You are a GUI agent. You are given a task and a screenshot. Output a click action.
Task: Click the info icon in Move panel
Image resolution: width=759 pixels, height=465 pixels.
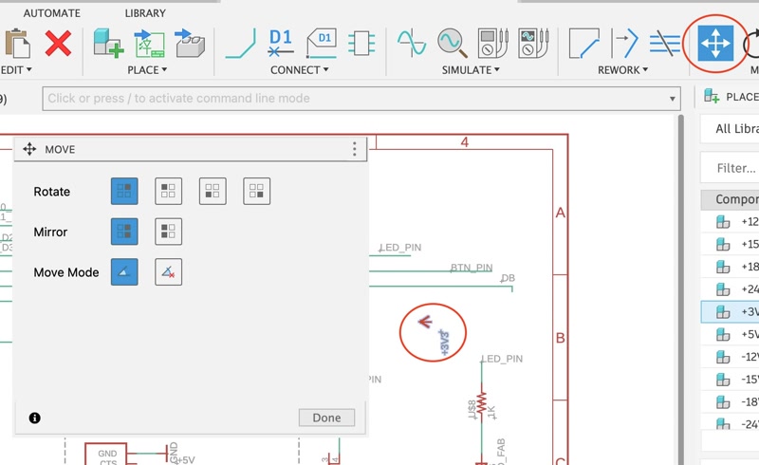click(35, 418)
